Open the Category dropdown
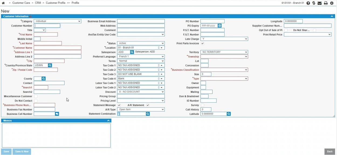The height and width of the screenshot is (155, 337). click(x=57, y=21)
